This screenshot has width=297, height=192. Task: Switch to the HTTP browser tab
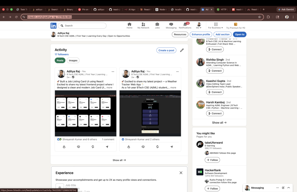222,10
